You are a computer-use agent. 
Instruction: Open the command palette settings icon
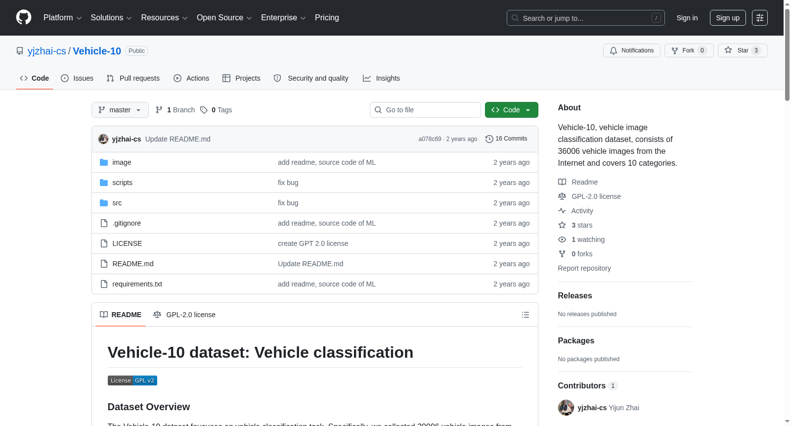coord(760,18)
